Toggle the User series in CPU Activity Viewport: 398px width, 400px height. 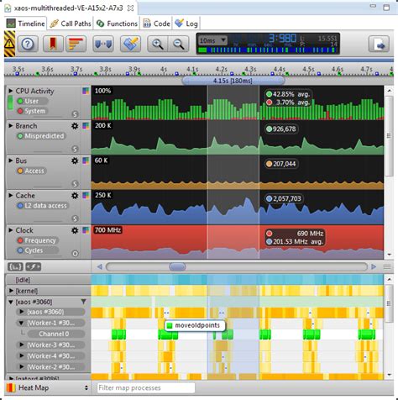click(x=31, y=101)
